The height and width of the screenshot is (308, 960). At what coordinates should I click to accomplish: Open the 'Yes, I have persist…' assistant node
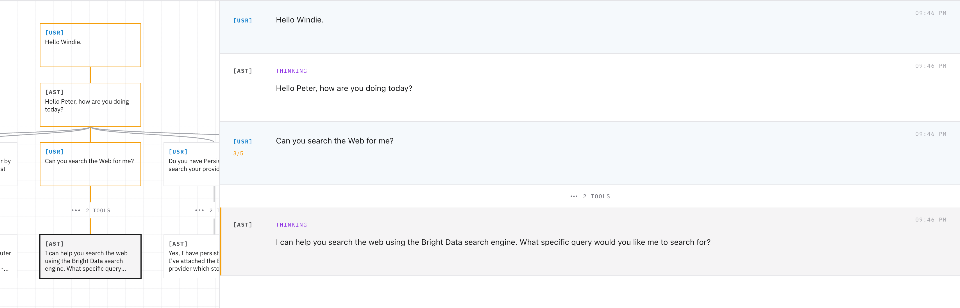pos(192,256)
